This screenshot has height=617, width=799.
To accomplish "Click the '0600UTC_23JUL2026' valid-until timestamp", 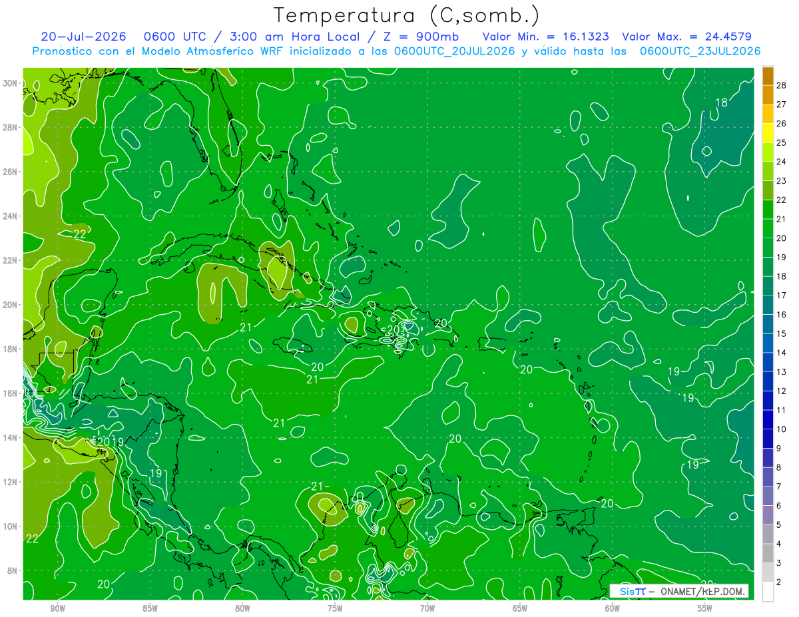I will 700,51.
